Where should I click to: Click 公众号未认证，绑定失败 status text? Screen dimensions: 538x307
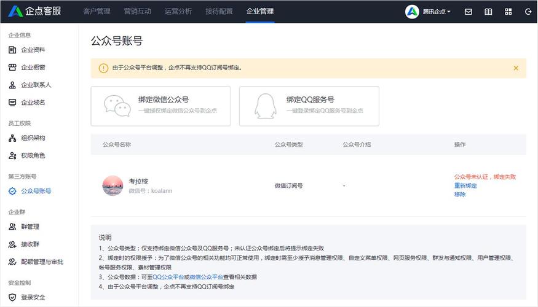tap(485, 177)
